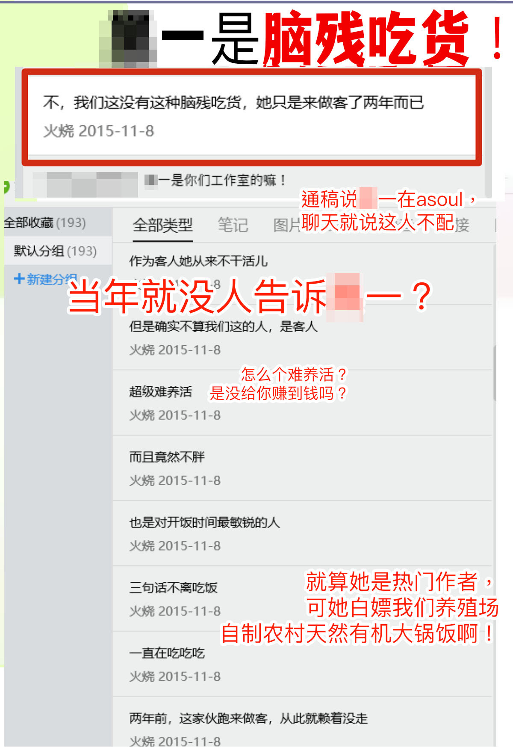Select the entry 超级难养活
The width and height of the screenshot is (513, 747).
click(302, 403)
